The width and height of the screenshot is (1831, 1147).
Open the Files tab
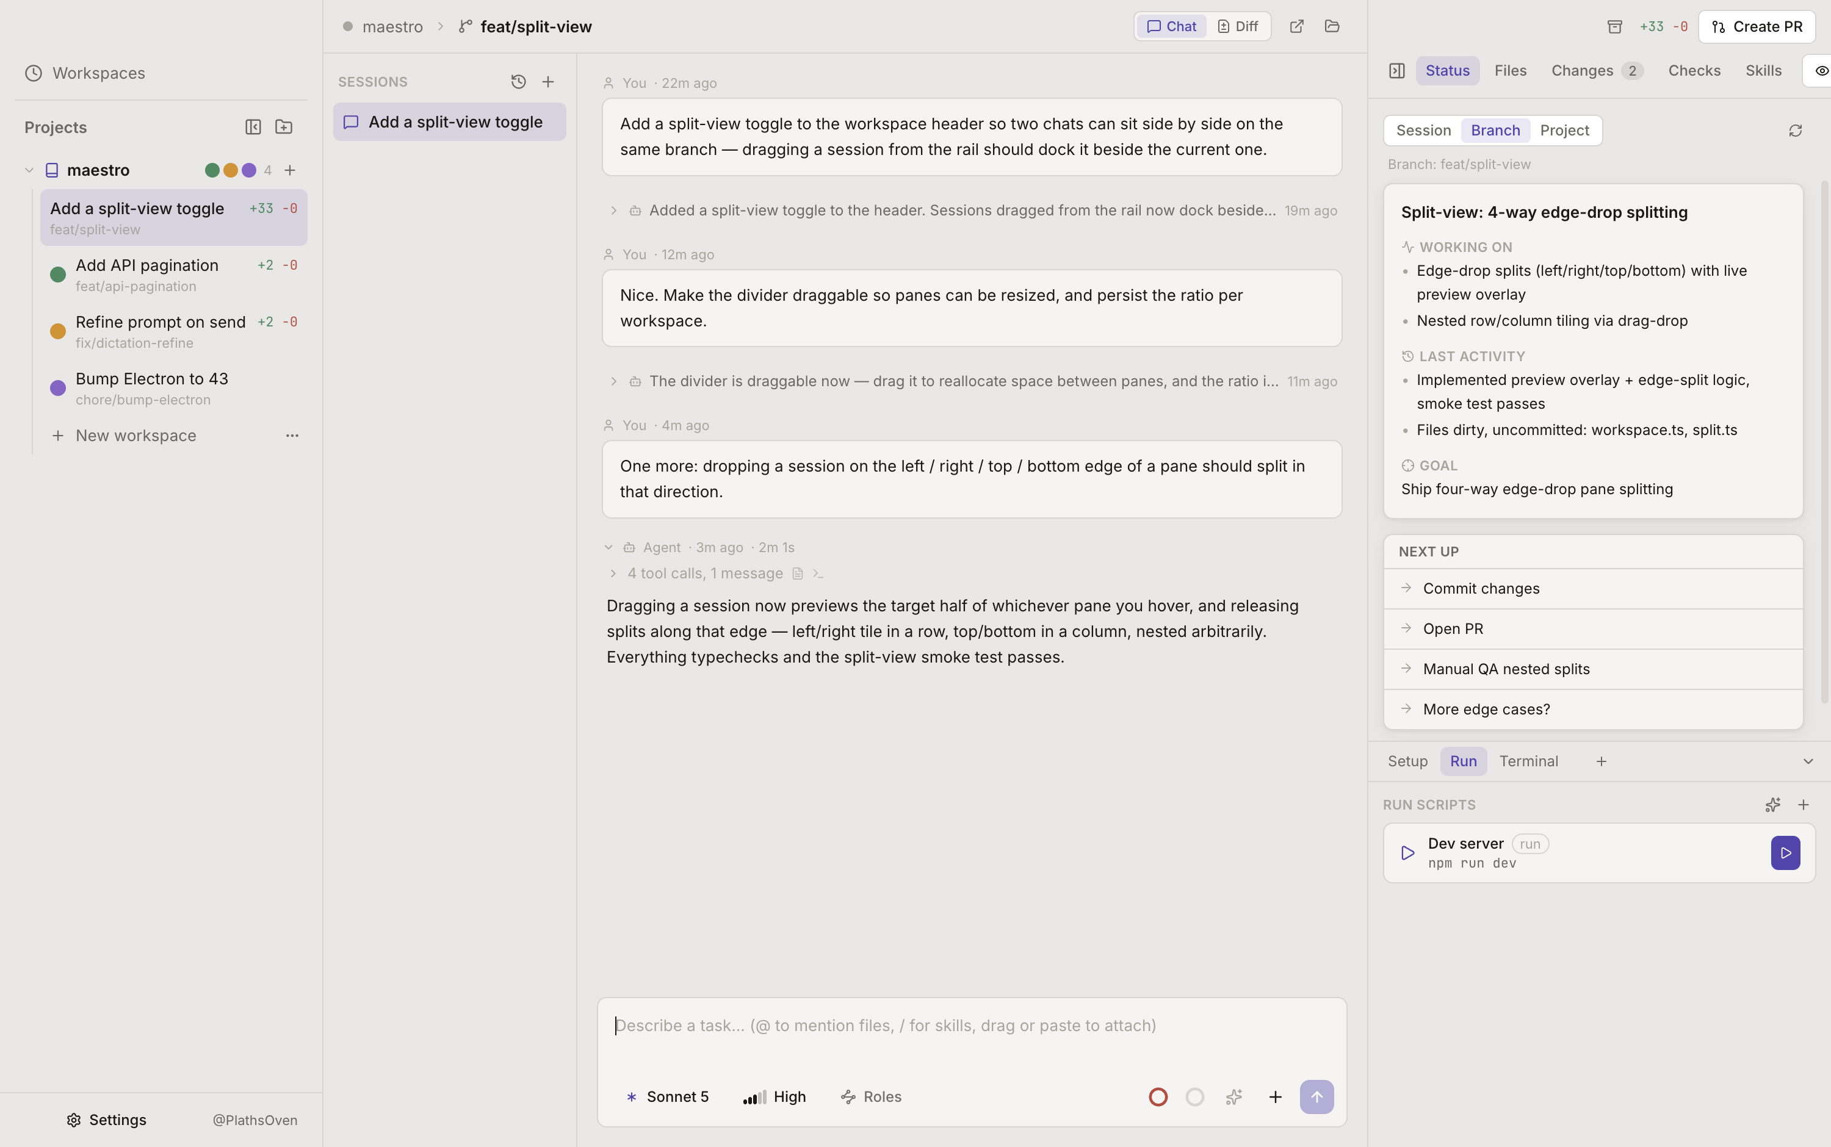1510,71
